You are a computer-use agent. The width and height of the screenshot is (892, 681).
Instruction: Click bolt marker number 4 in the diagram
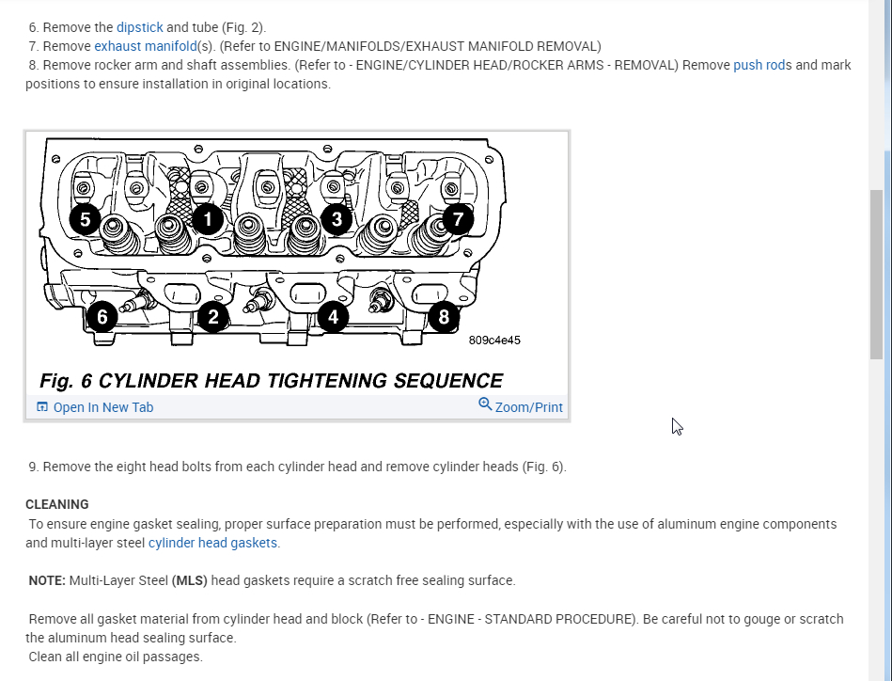point(334,317)
